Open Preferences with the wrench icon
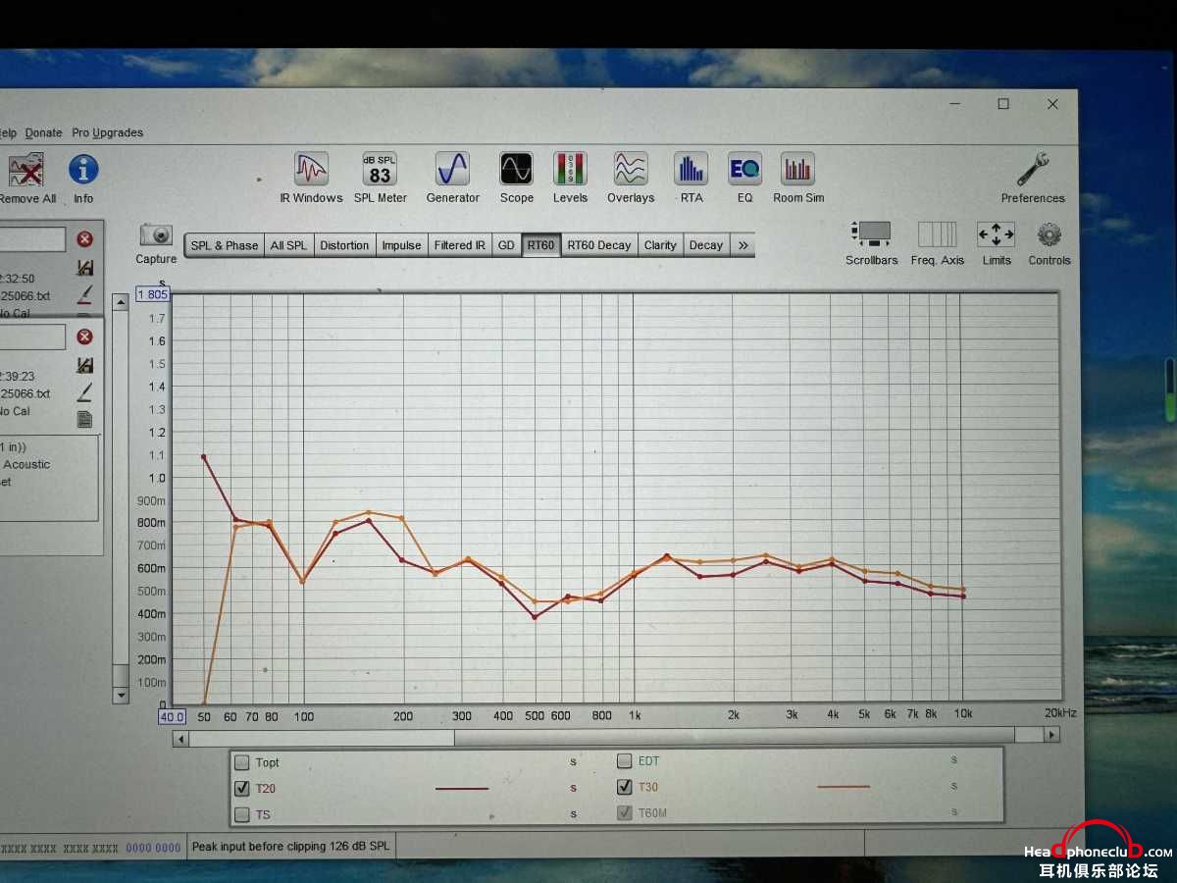 tap(1033, 178)
